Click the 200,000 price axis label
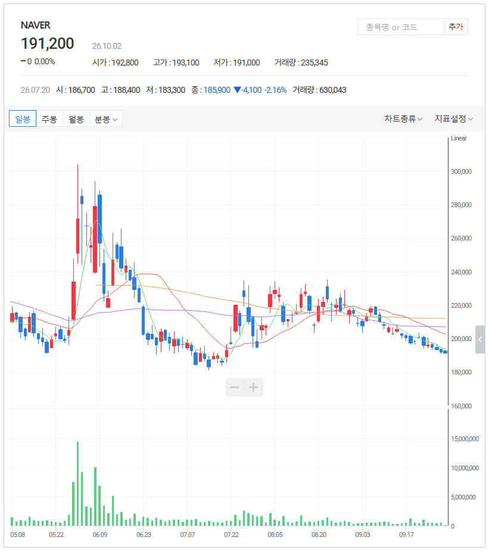This screenshot has width=489, height=553. tap(461, 339)
